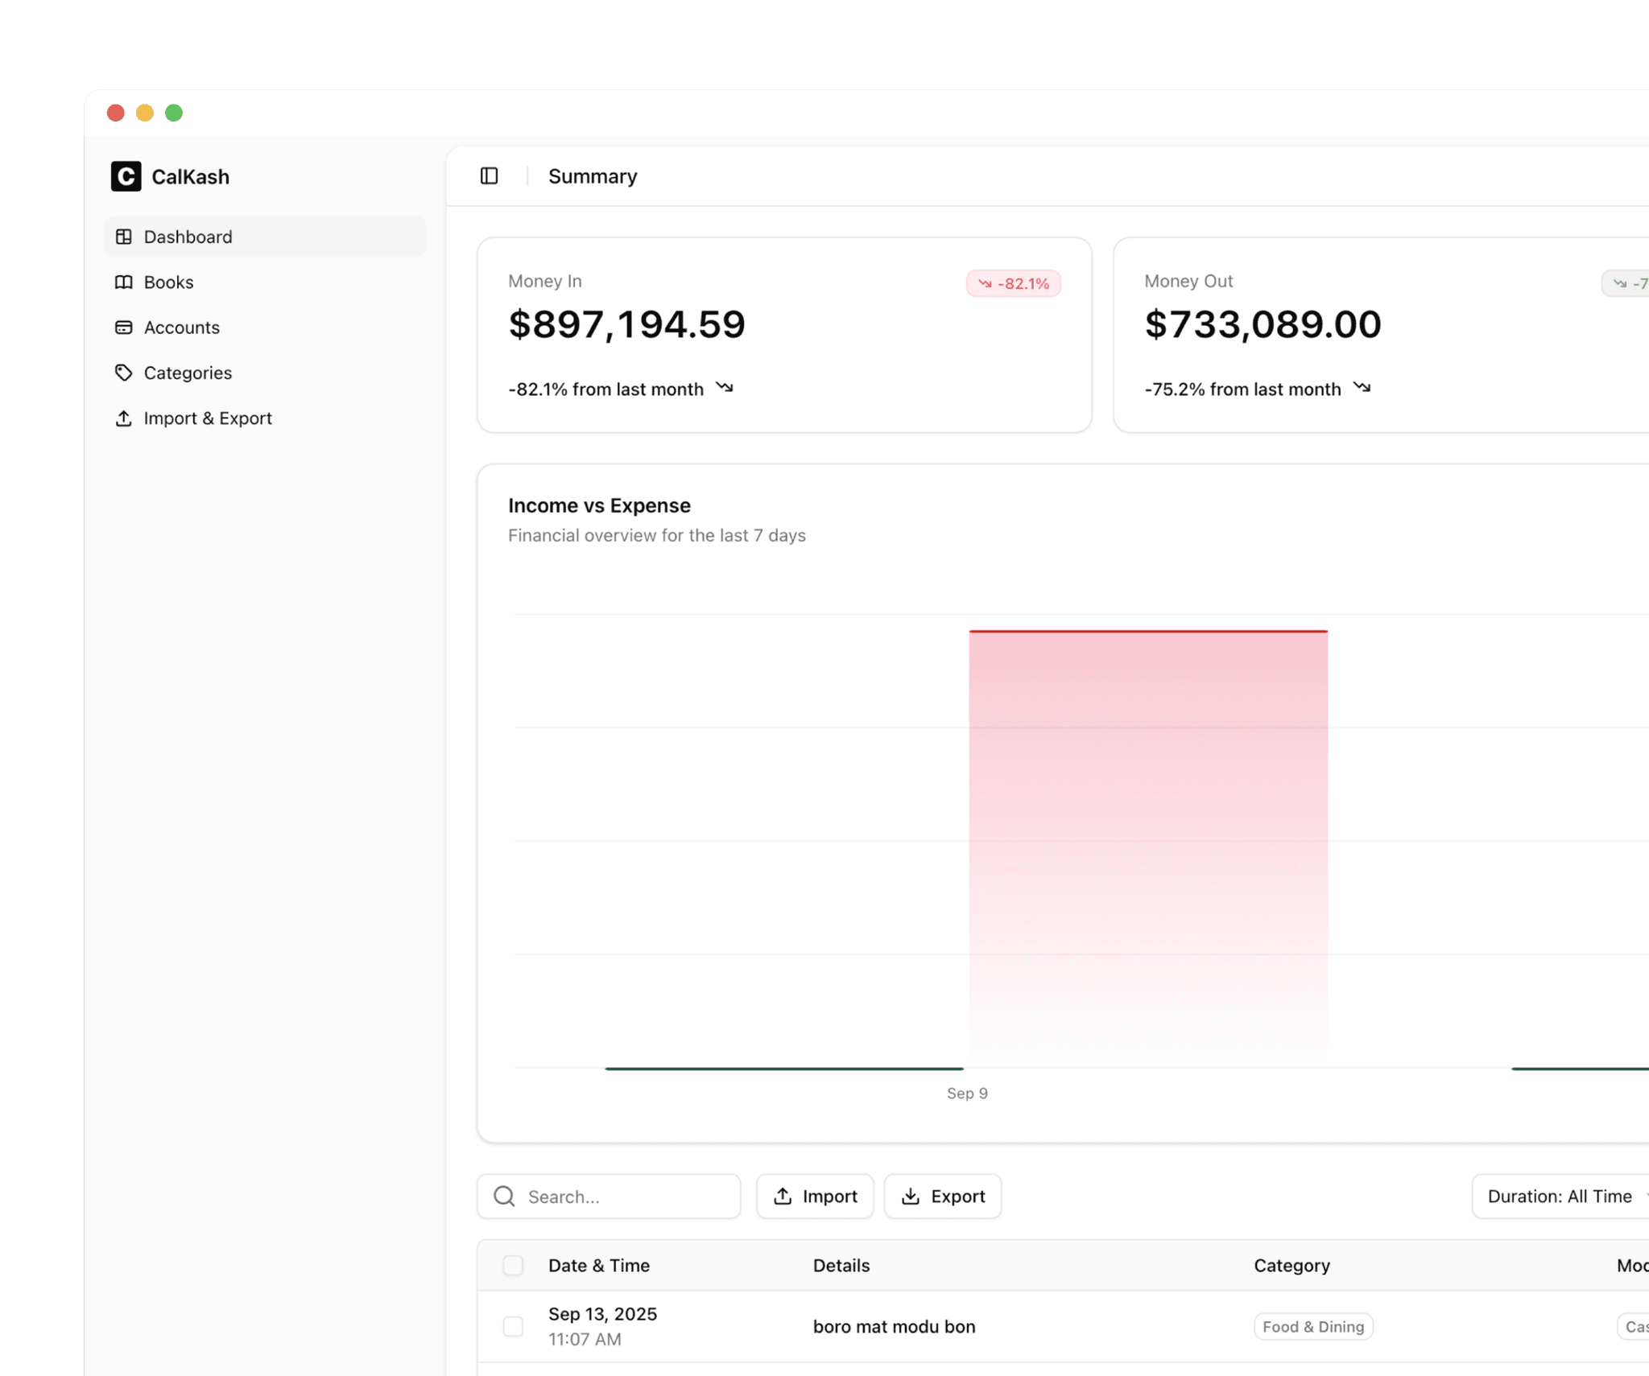
Task: Click the red expense bar in the chart
Action: (1148, 848)
